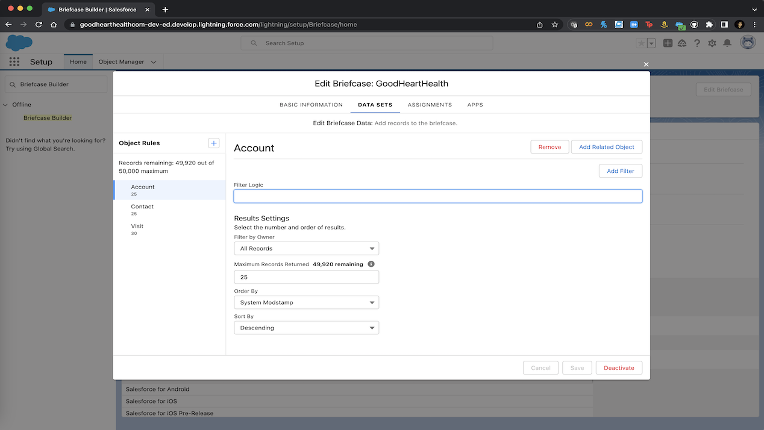764x430 pixels.
Task: Switch to the ASSIGNMENTS tab
Action: (x=430, y=105)
